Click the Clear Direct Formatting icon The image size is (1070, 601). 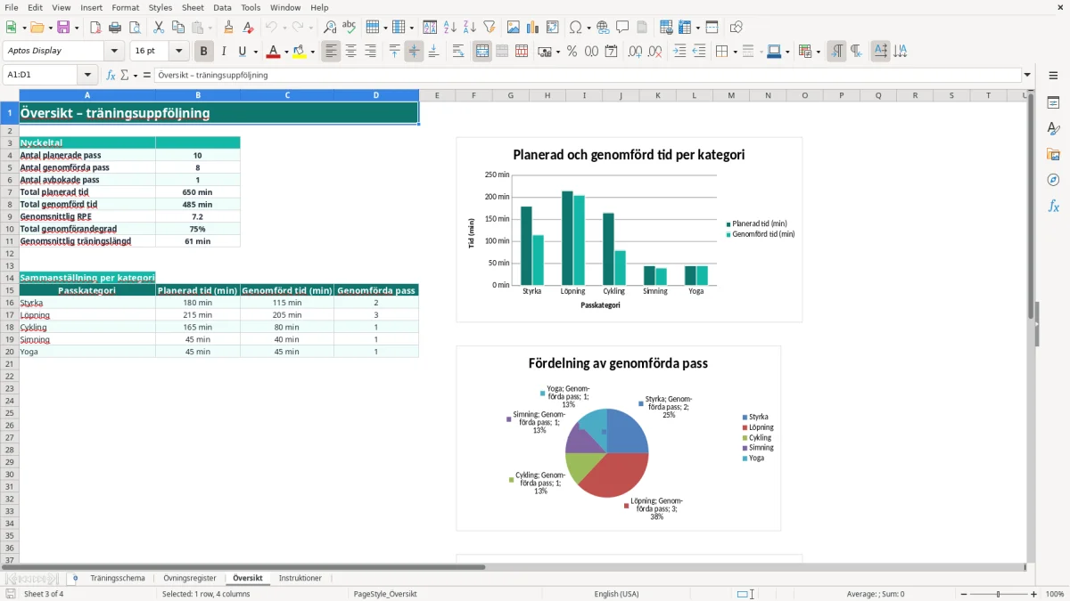click(x=249, y=28)
